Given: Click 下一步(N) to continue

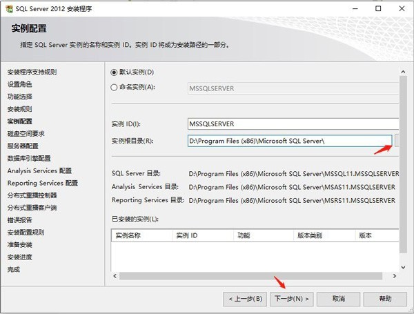Looking at the screenshot, I should coord(291,299).
